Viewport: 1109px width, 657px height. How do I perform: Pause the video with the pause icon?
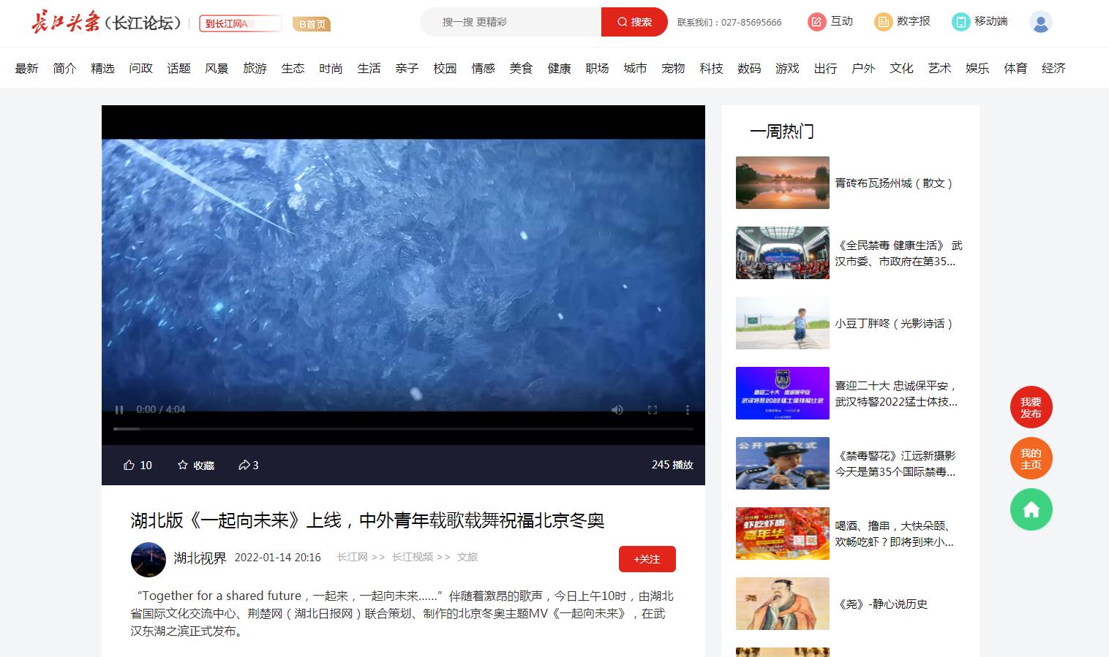pyautogui.click(x=119, y=410)
